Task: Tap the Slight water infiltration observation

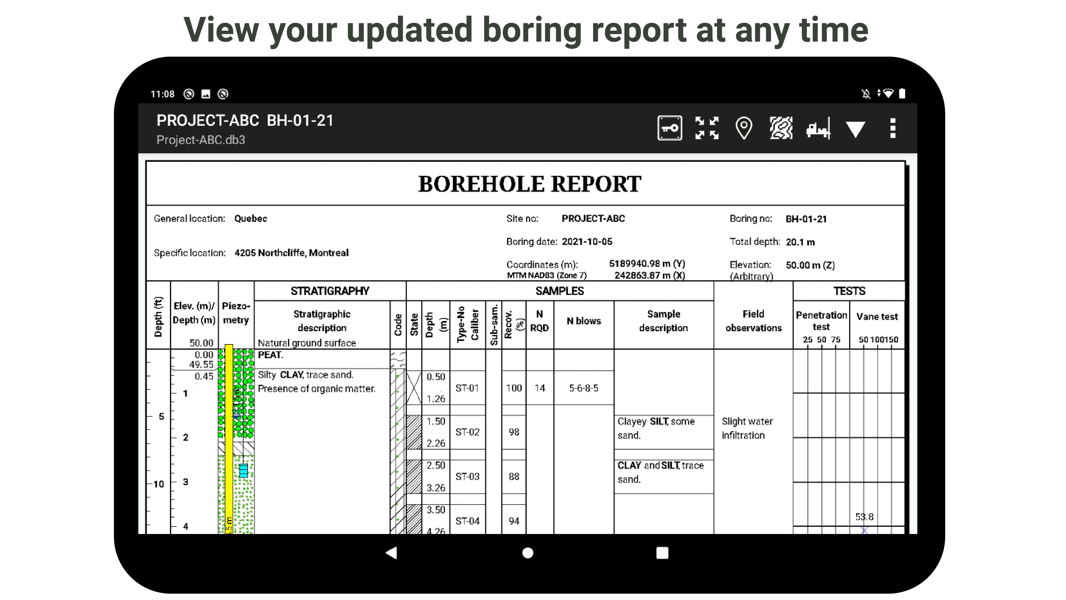Action: tap(747, 428)
